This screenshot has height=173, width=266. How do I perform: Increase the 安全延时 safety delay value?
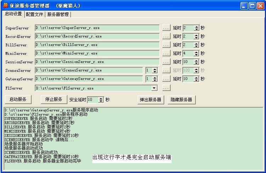tap(101, 98)
